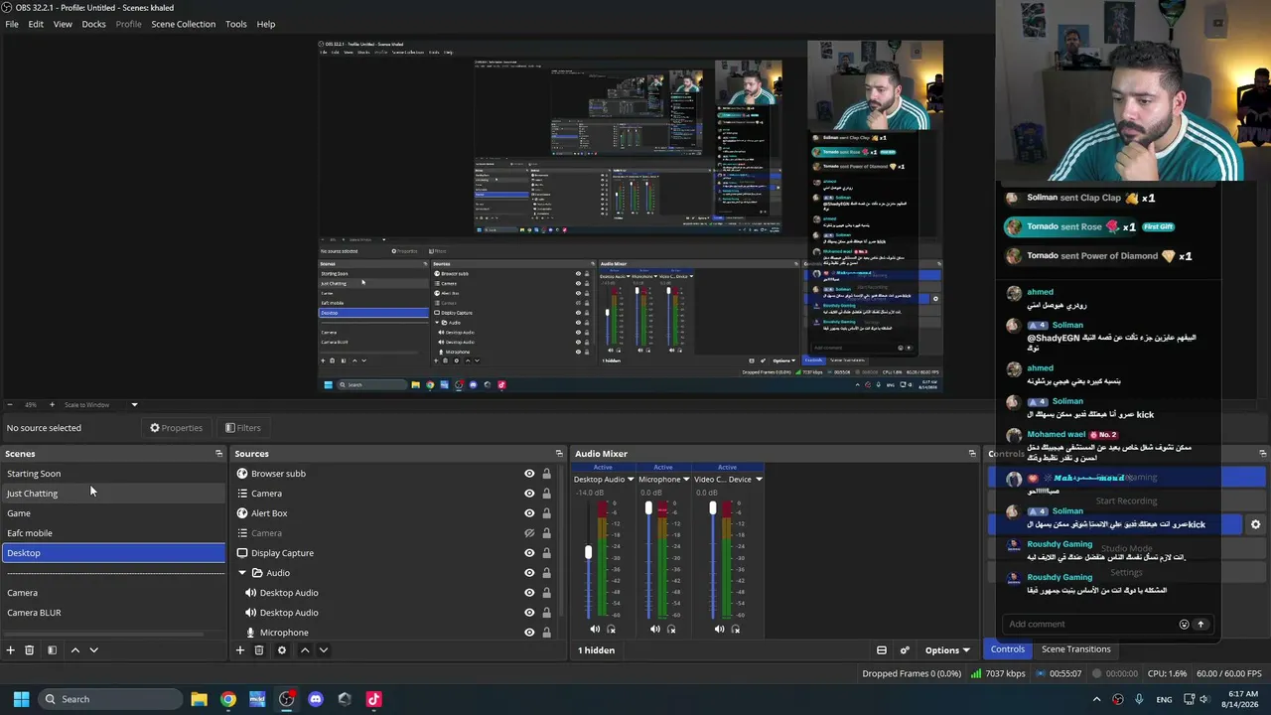The height and width of the screenshot is (715, 1271).
Task: Open the mixer Options dropdown
Action: tap(947, 650)
